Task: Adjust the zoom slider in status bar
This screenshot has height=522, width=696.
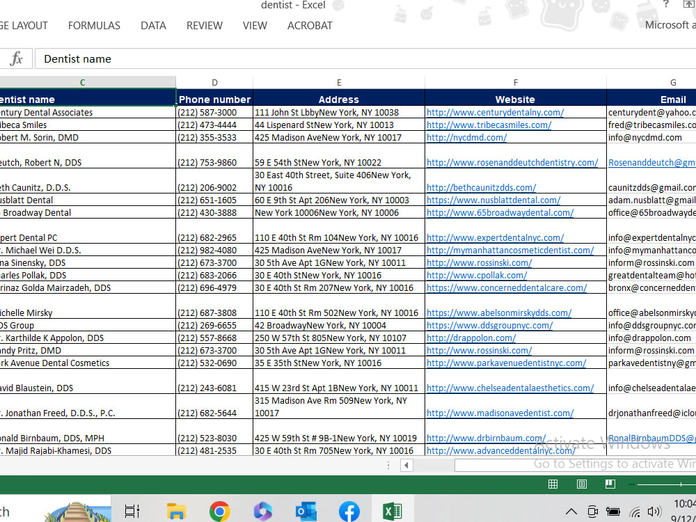Action: (x=681, y=484)
